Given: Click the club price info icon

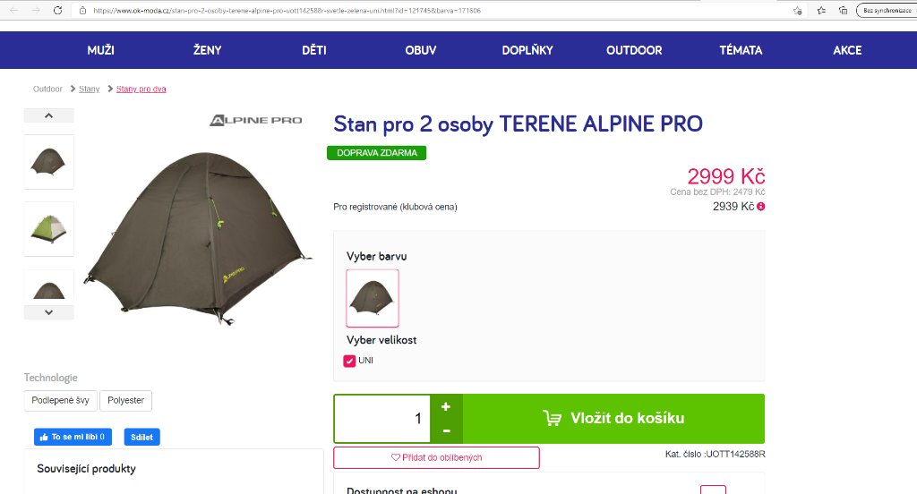Looking at the screenshot, I should click(761, 207).
